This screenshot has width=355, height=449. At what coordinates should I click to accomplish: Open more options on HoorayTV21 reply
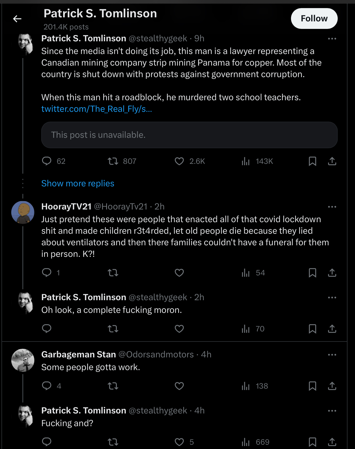(x=332, y=207)
